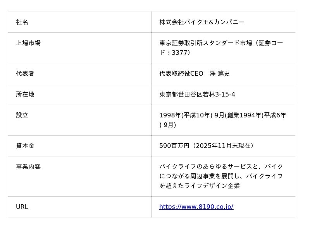Click the address 東京都世田谷区若林3-15-4
Viewport: 310px width, 229px height.
tap(197, 94)
